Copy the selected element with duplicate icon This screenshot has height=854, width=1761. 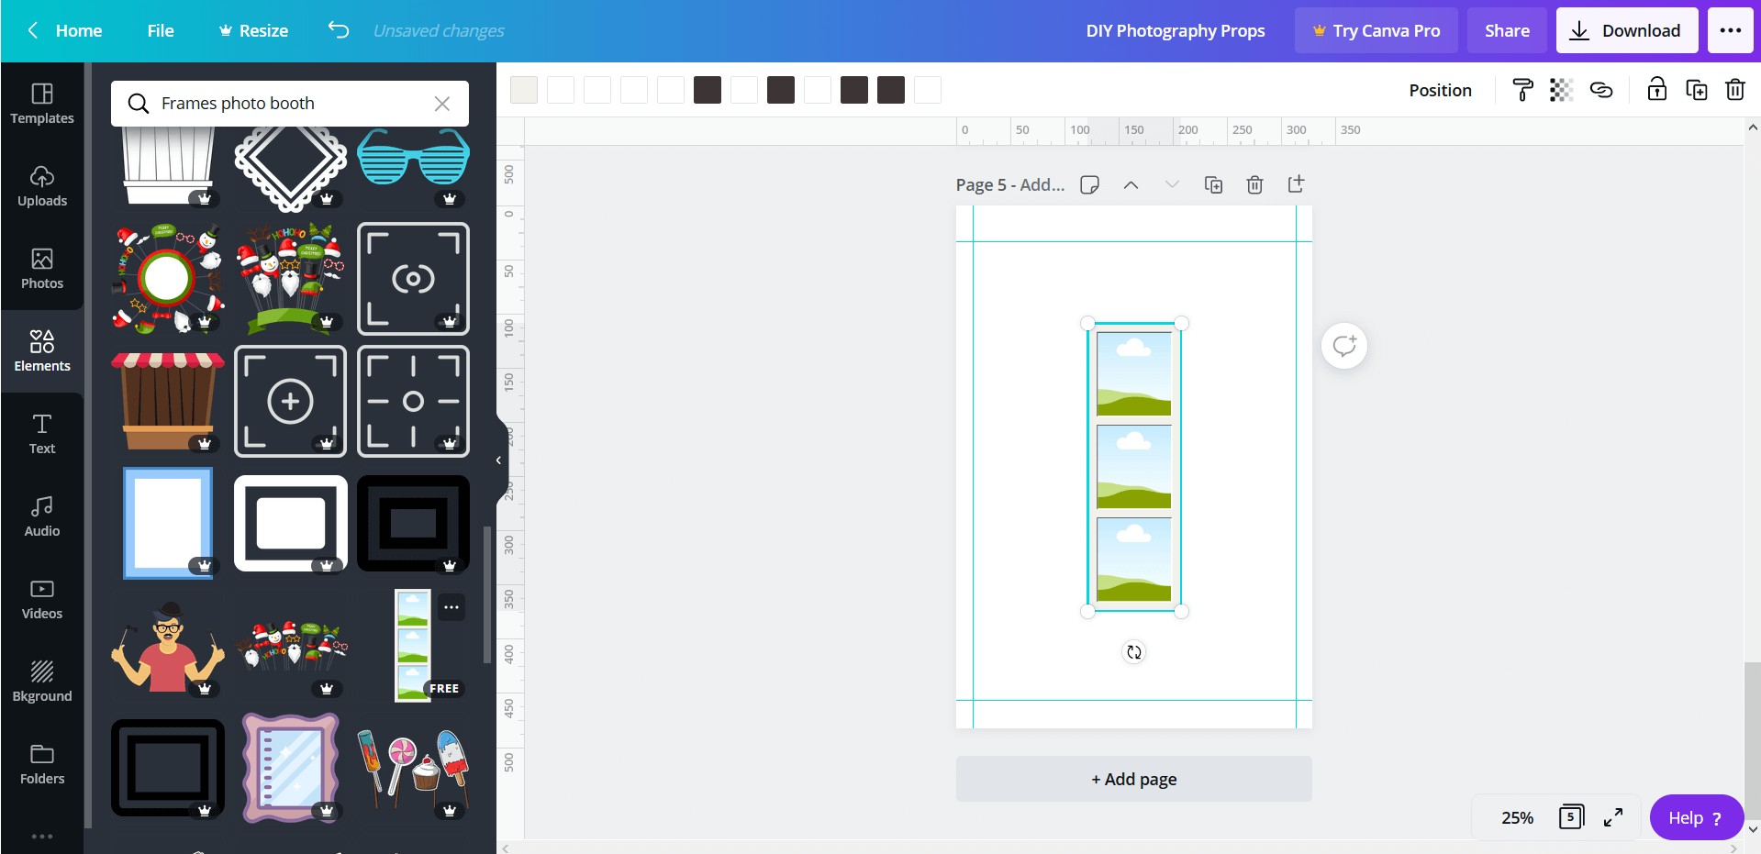pos(1696,89)
